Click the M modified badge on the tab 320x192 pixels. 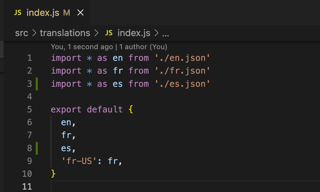click(66, 13)
